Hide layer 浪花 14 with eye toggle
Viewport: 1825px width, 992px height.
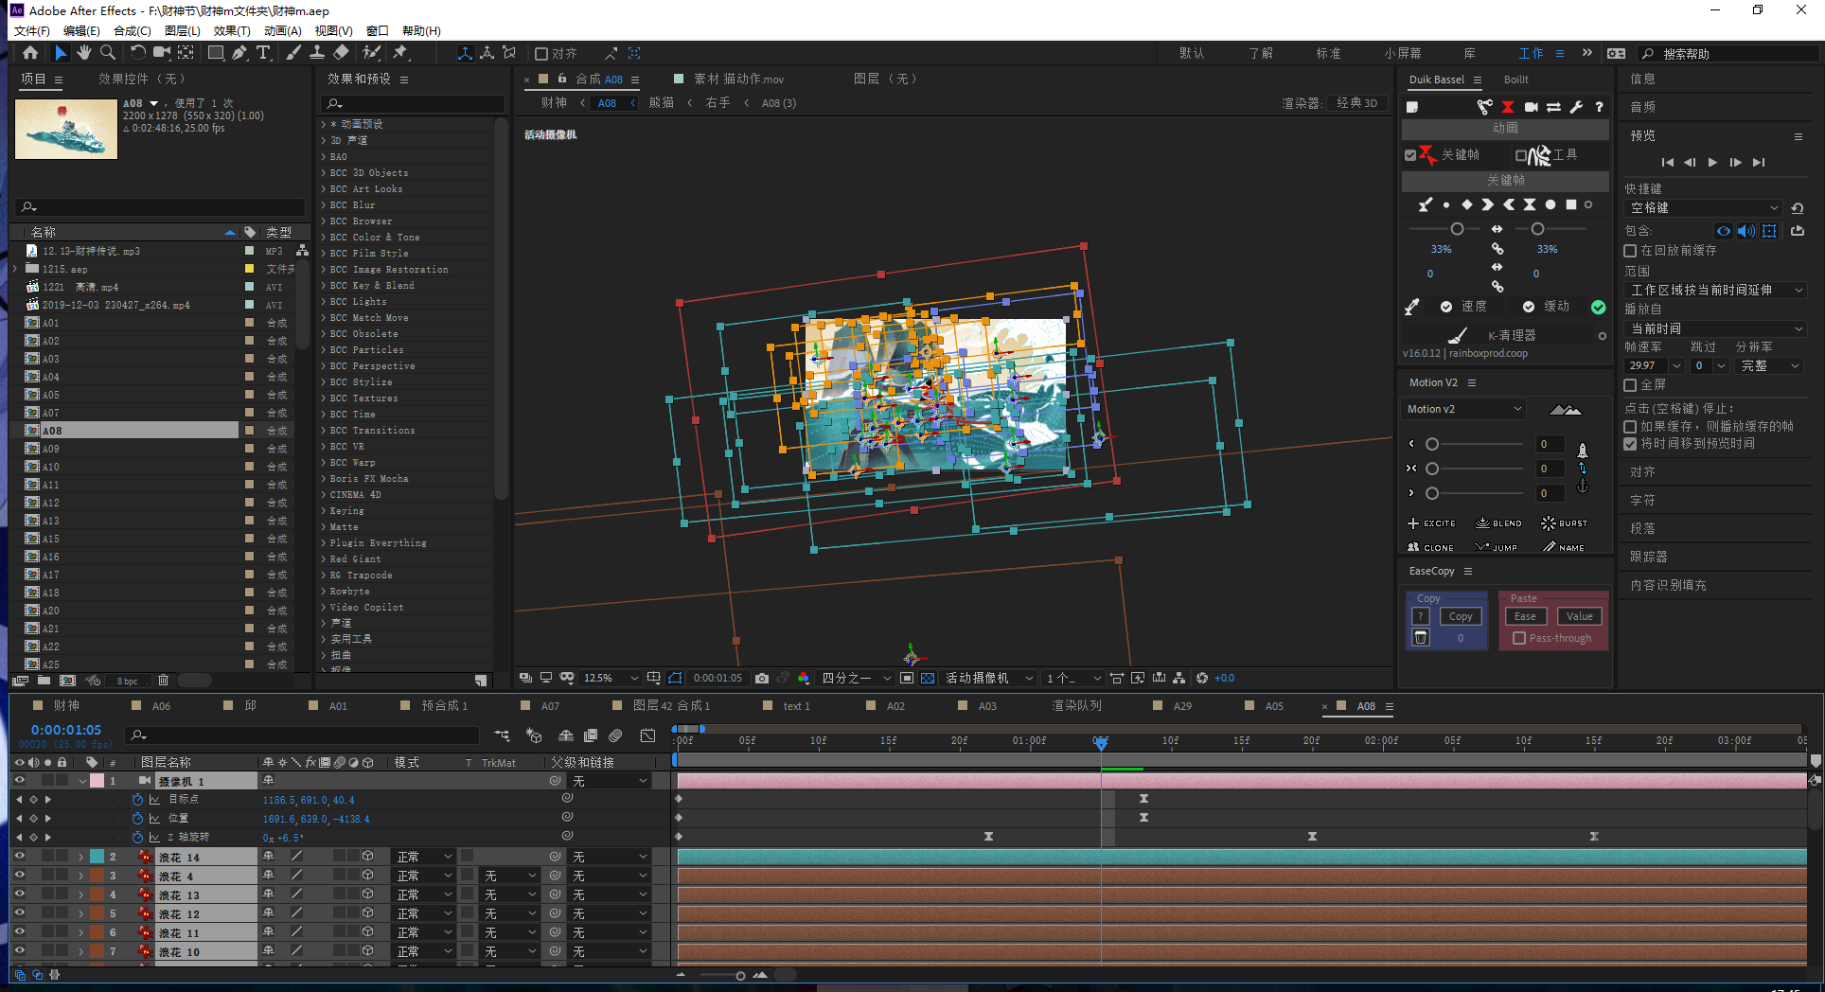tap(19, 857)
